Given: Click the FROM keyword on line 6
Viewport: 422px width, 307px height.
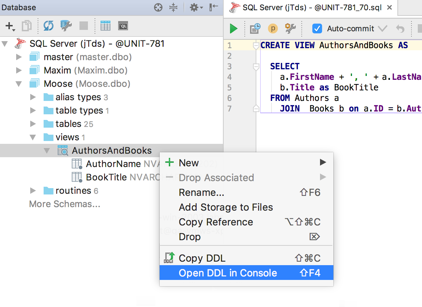Looking at the screenshot, I should coord(280,98).
